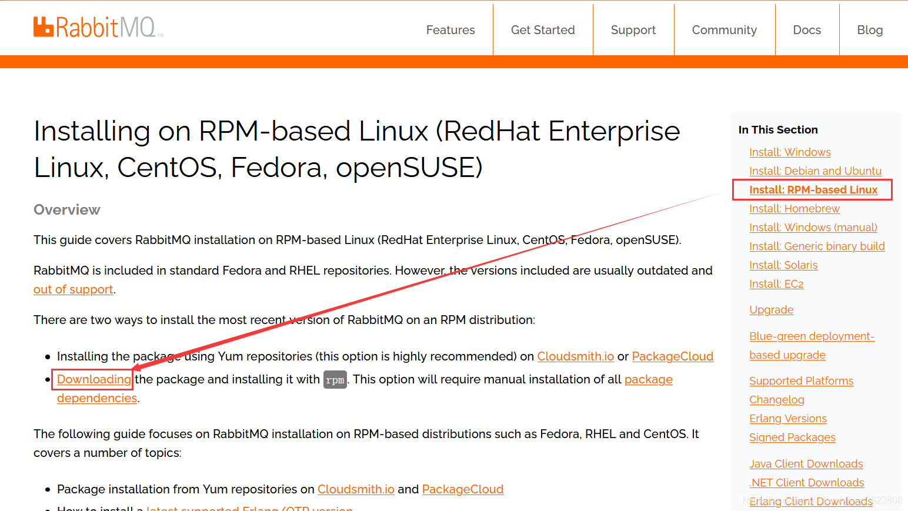Viewport: 908px width, 511px height.
Task: Open the Changelog link
Action: [777, 400]
